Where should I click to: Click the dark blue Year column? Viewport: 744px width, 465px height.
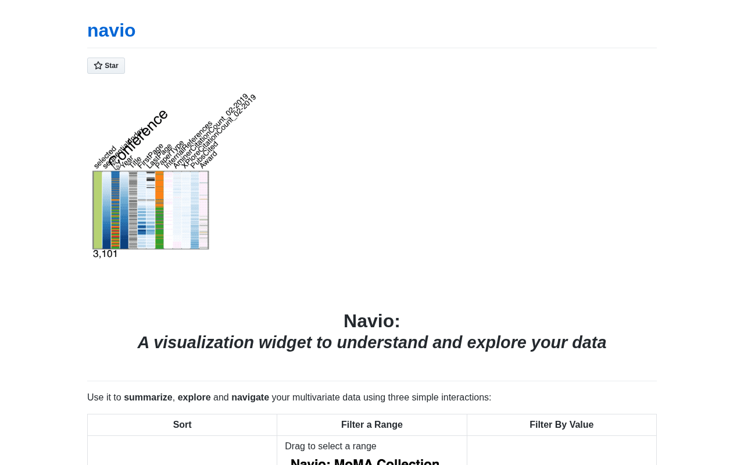(124, 210)
